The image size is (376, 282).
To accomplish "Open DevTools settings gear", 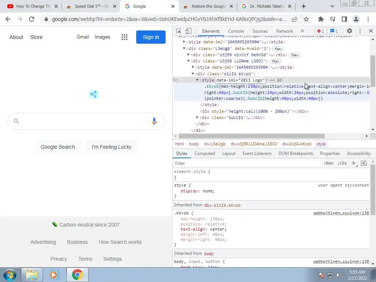I will [x=350, y=31].
